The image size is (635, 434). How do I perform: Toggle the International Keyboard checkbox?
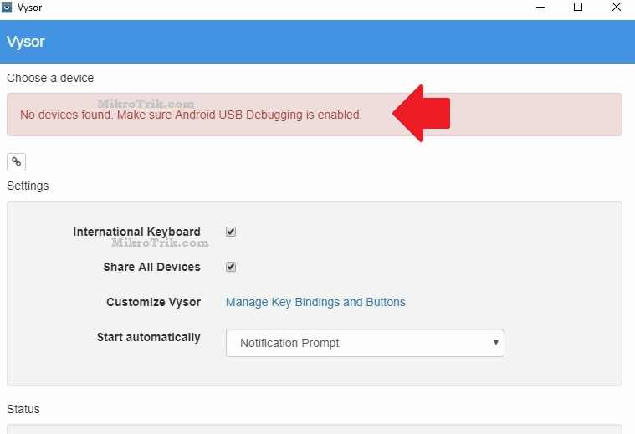pyautogui.click(x=231, y=232)
